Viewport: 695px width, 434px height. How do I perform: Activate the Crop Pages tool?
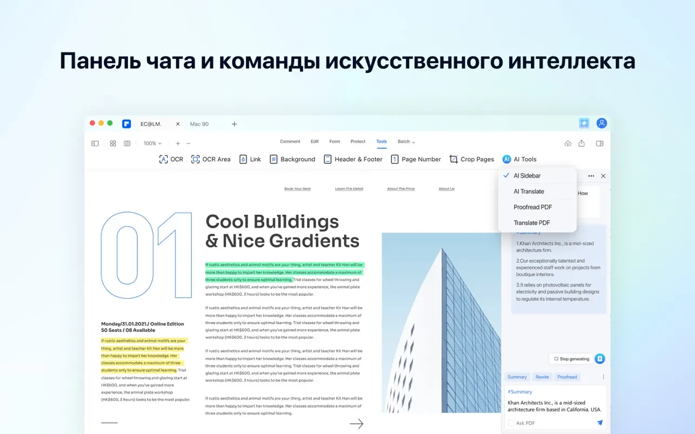471,159
